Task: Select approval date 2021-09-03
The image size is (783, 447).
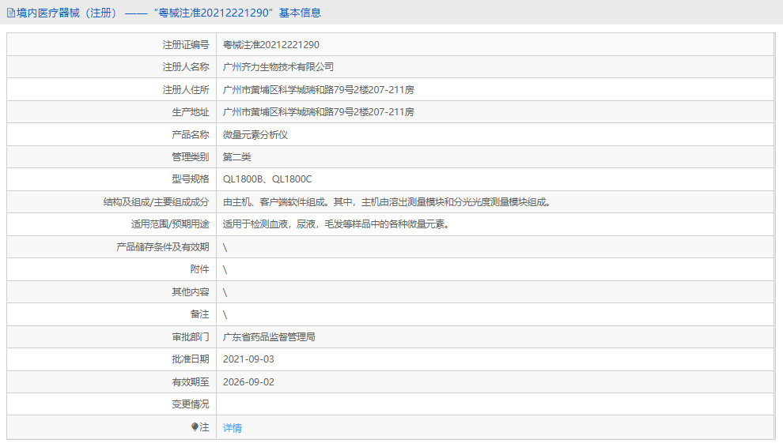Action: (x=248, y=359)
